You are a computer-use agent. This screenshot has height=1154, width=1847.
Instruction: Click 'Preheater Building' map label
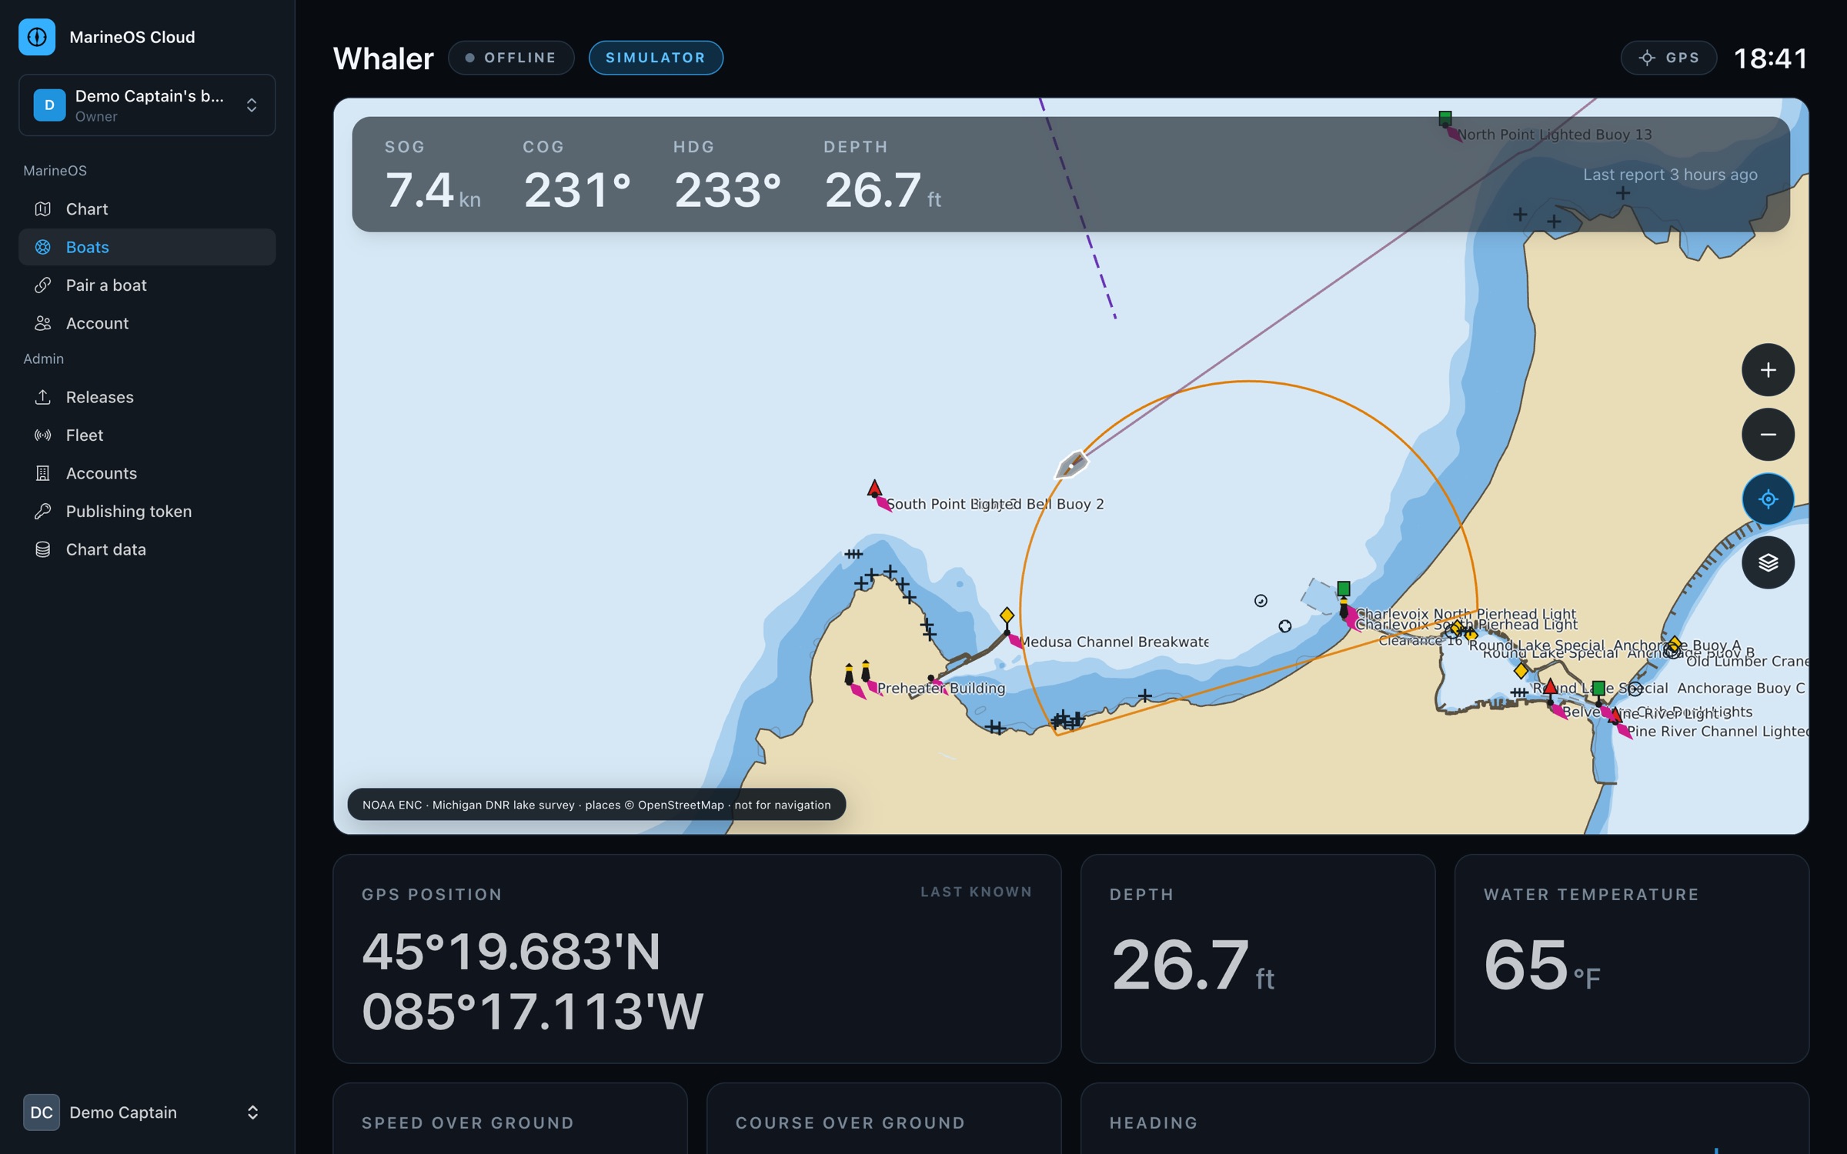click(x=940, y=688)
